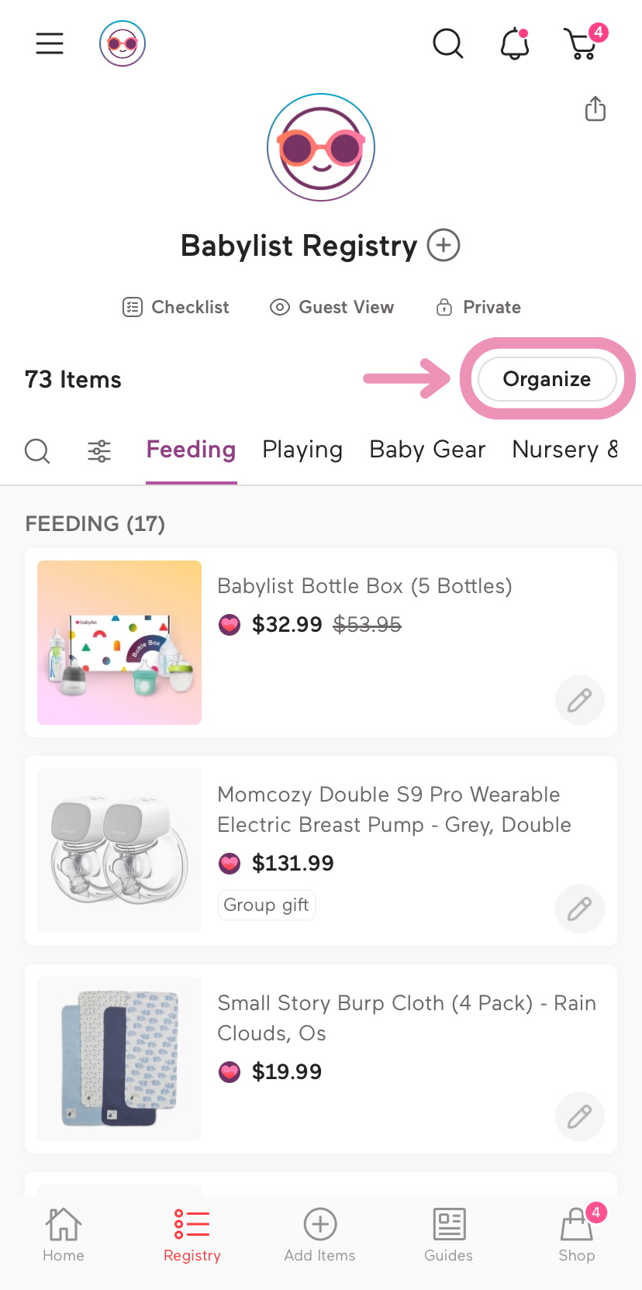Tap the top search magnifier icon
Image resolution: width=642 pixels, height=1290 pixels.
447,43
